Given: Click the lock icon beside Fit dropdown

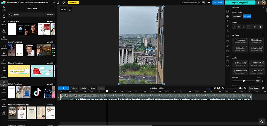Looking at the screenshot, I should [70, 10].
